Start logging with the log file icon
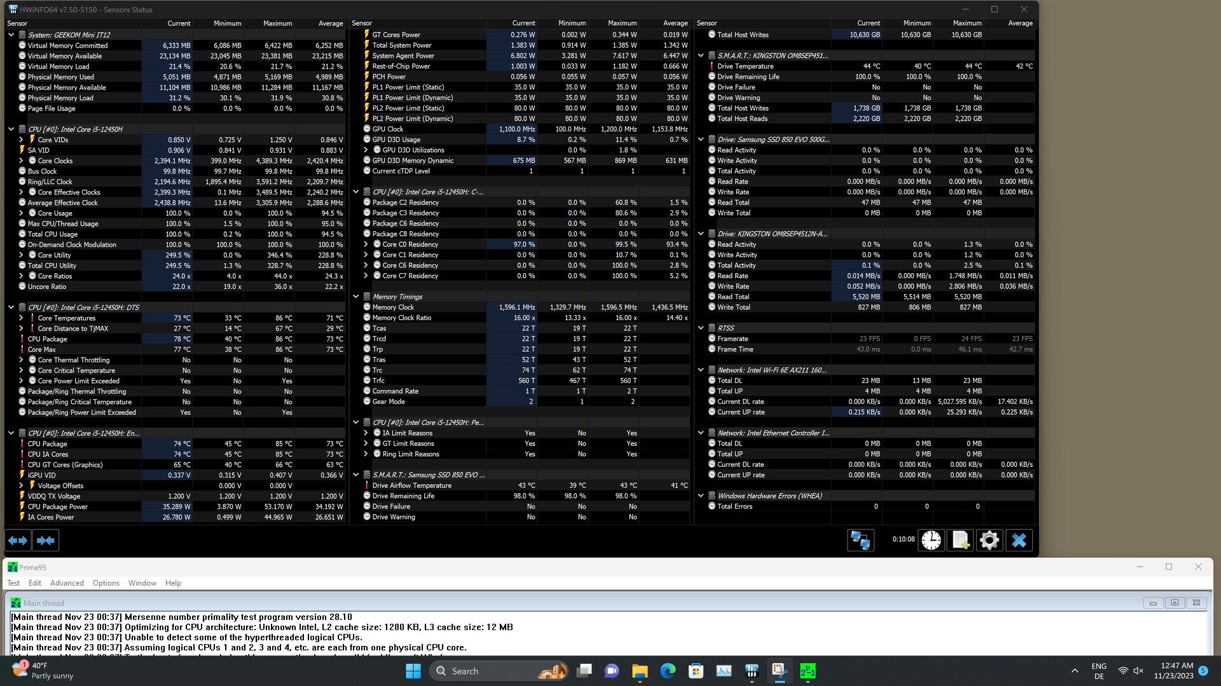The width and height of the screenshot is (1221, 686). tap(960, 541)
